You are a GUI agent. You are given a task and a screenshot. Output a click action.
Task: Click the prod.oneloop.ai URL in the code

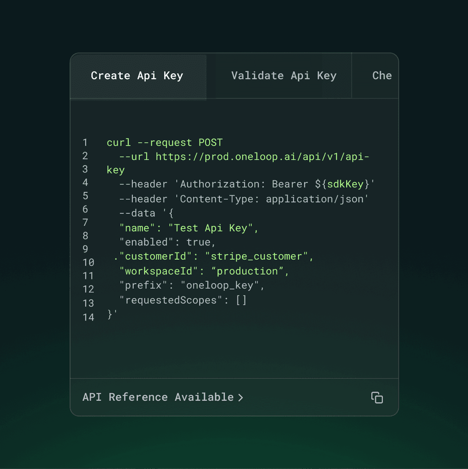pyautogui.click(x=261, y=156)
